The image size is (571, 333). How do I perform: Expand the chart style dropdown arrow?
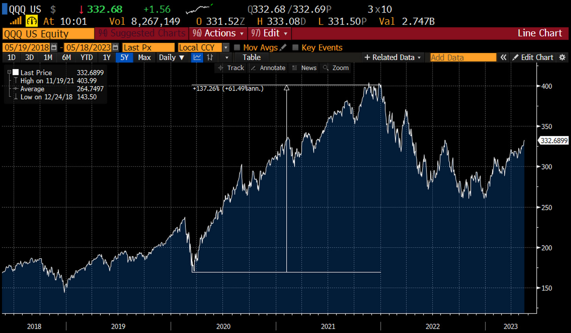tap(227, 57)
